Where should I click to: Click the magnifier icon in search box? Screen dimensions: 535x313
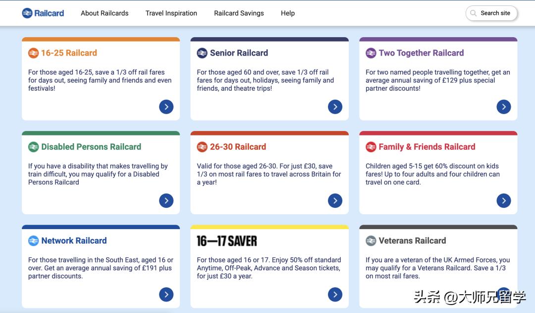pyautogui.click(x=474, y=13)
